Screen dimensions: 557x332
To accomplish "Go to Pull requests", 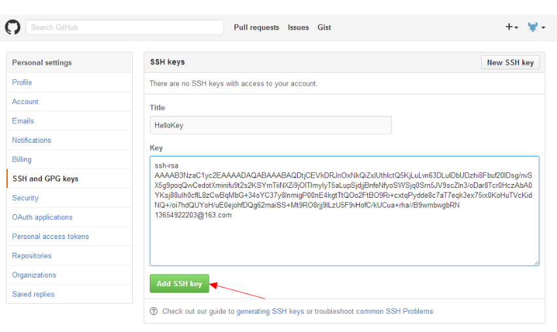I will click(256, 28).
